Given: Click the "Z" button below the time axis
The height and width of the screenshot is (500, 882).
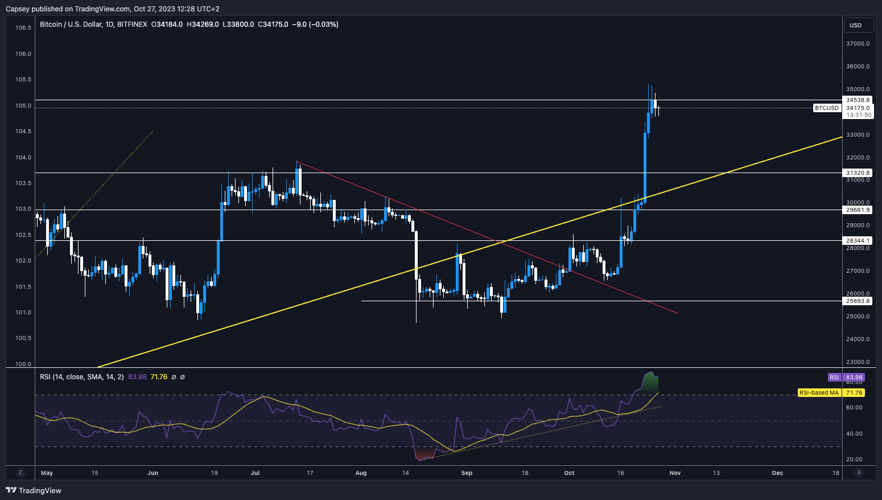Looking at the screenshot, I should click(x=20, y=473).
